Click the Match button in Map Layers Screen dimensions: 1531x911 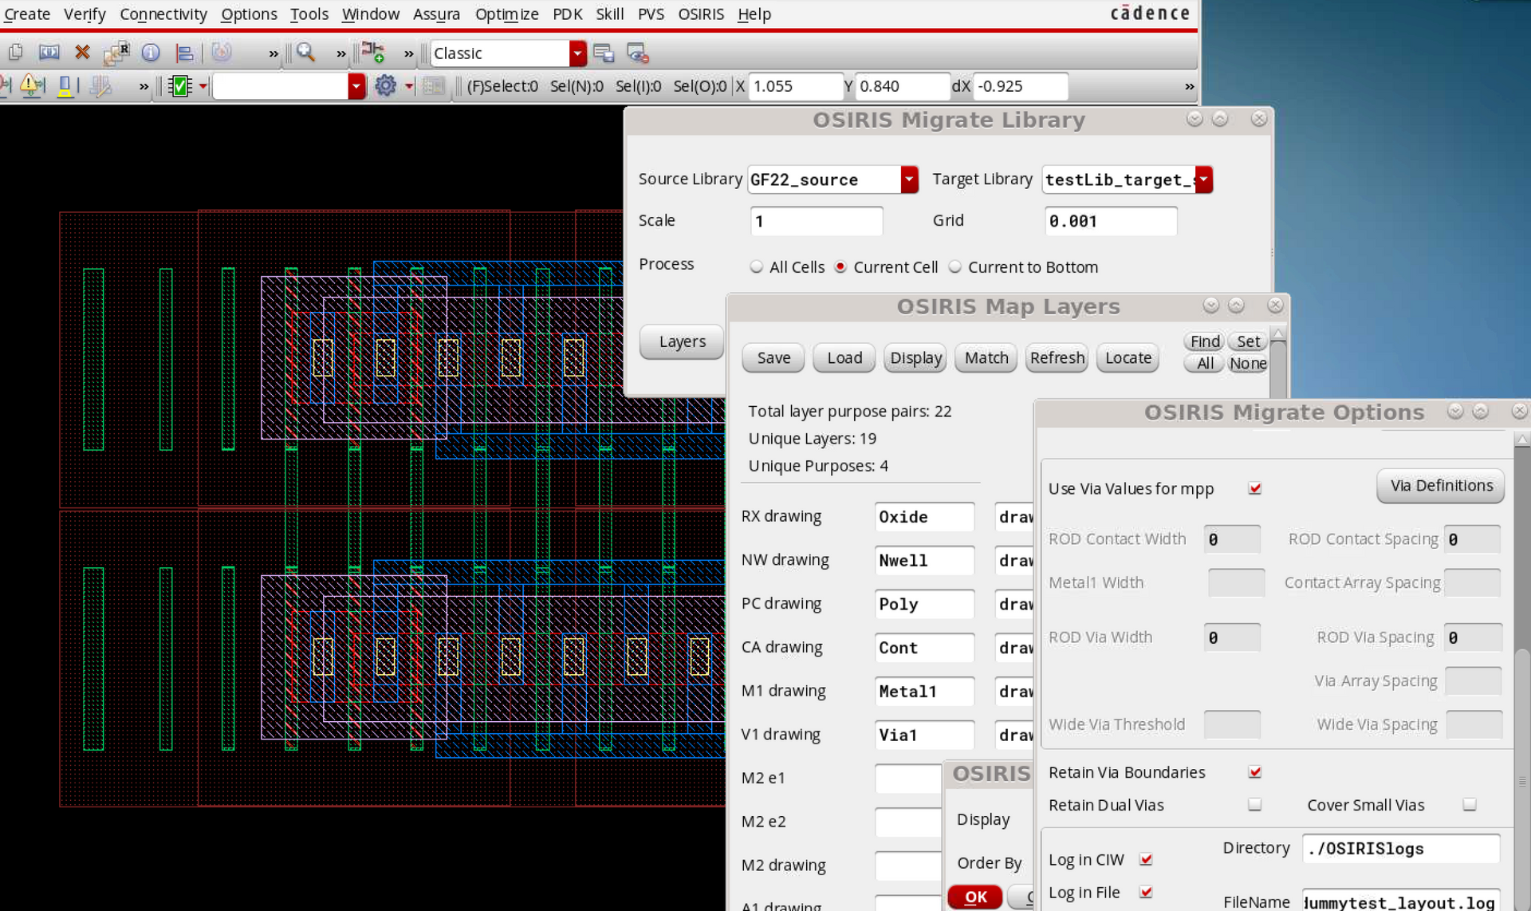point(986,358)
